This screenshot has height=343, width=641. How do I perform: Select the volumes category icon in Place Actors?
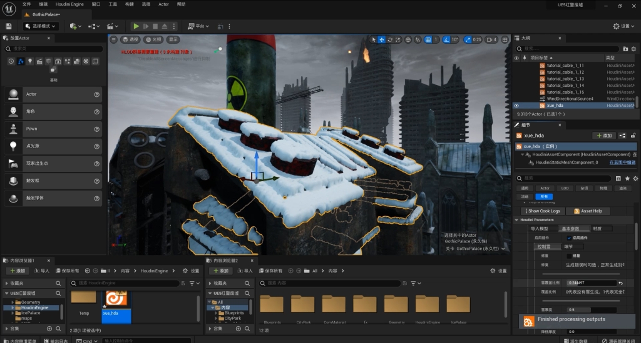(x=95, y=61)
